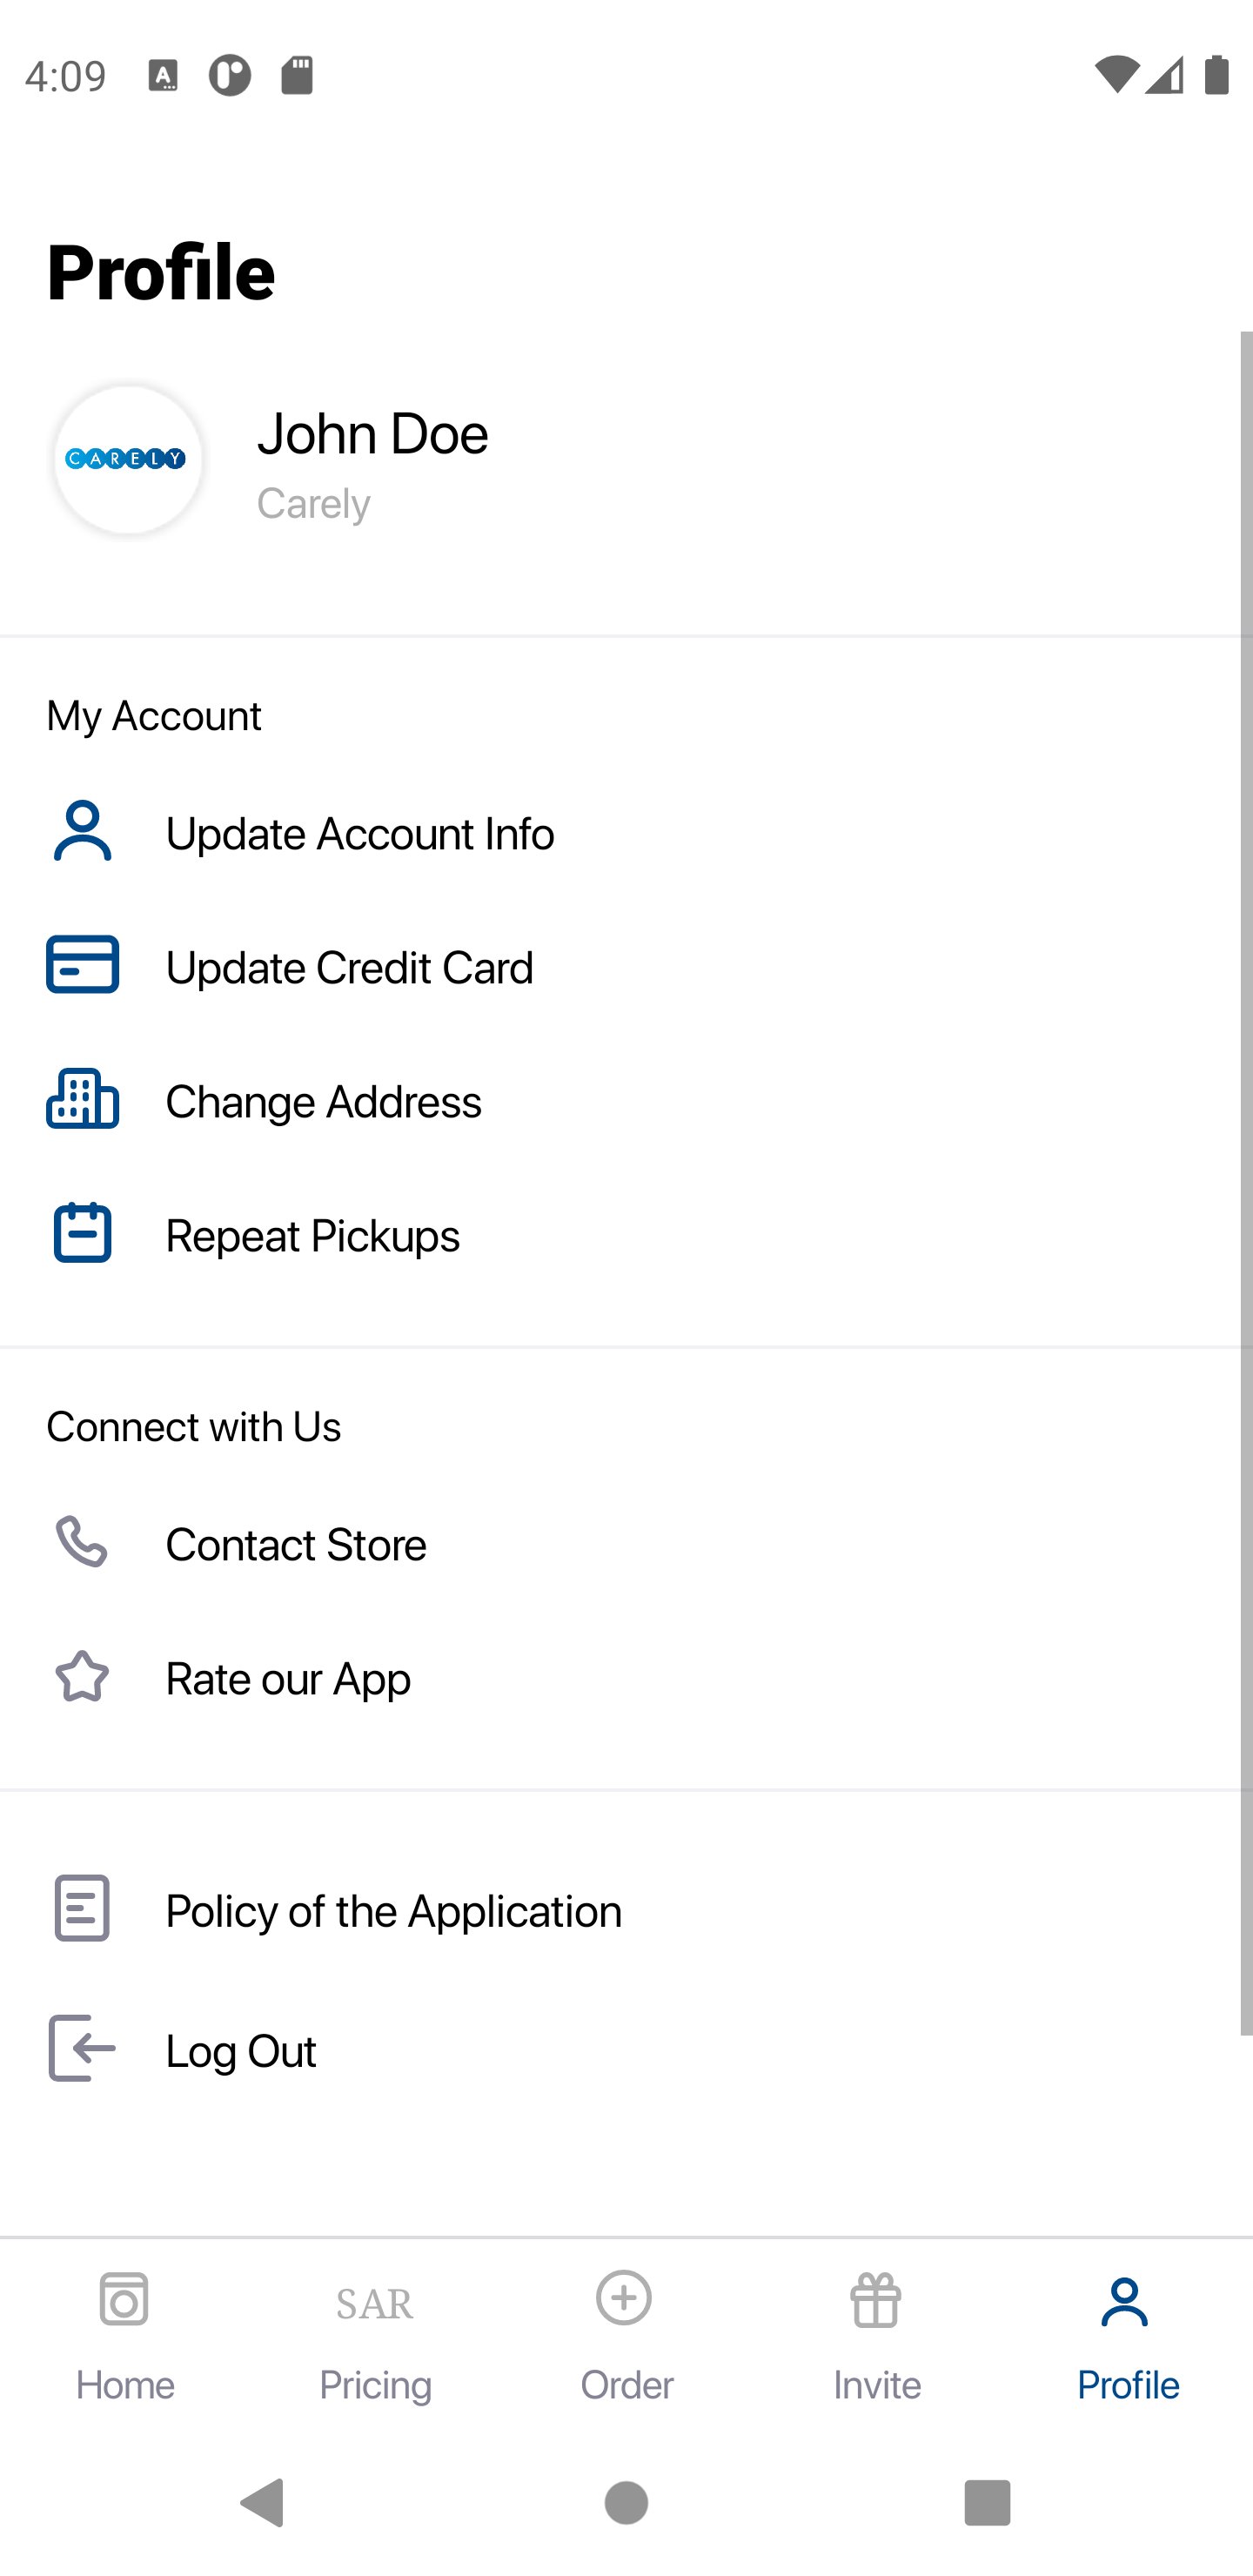This screenshot has height=2576, width=1253.
Task: Tap the phone icon for Contact Store
Action: click(x=82, y=1542)
